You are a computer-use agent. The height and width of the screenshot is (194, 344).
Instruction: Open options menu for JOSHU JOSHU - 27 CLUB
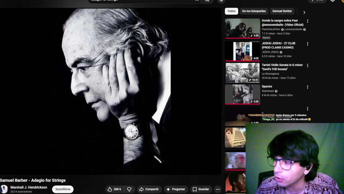(307, 44)
